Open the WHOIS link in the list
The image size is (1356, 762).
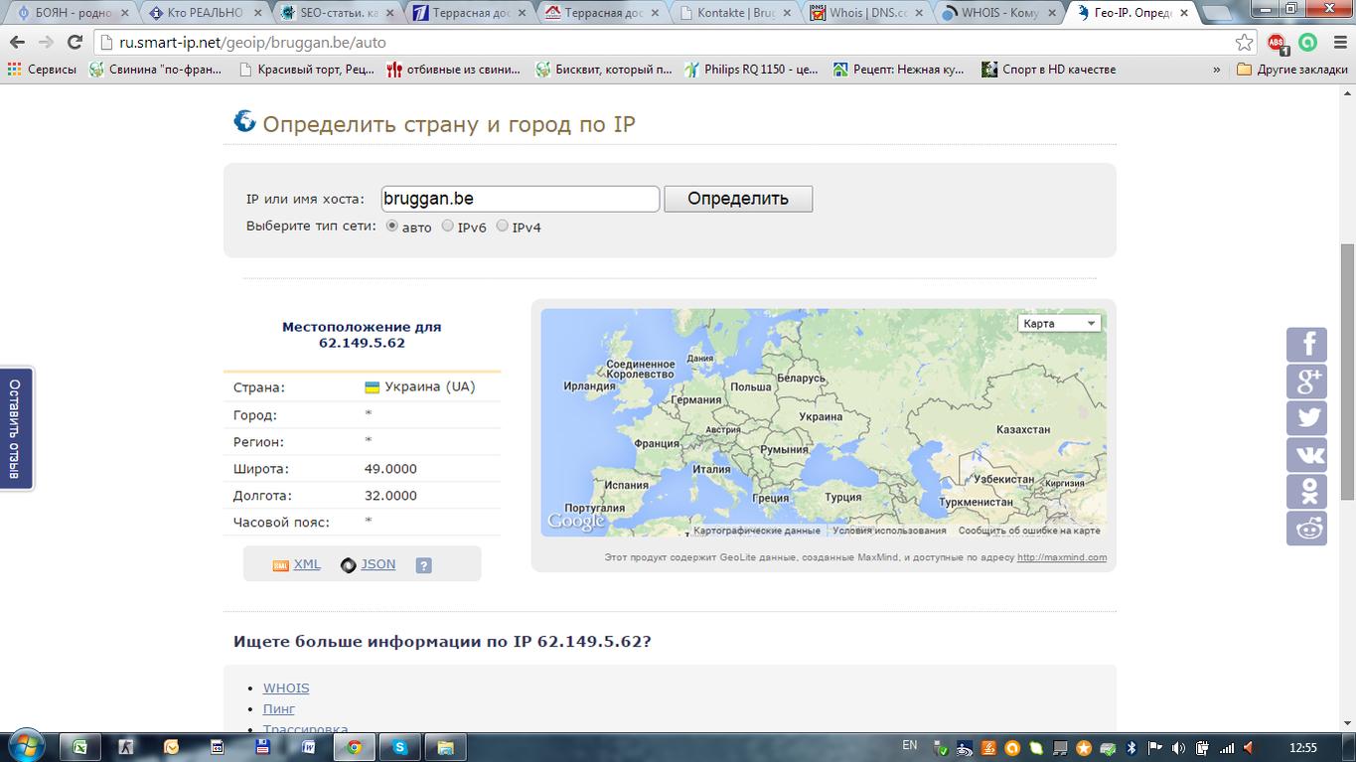pos(286,687)
